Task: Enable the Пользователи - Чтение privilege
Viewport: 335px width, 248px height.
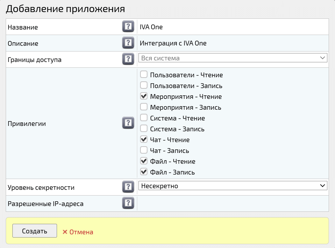Action: [x=144, y=74]
